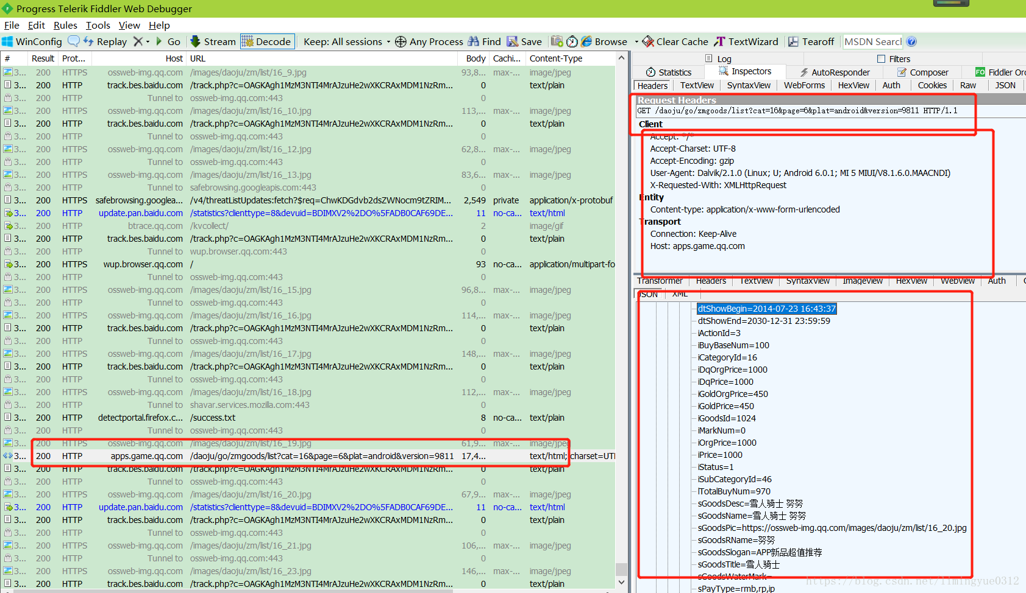Select the Raw inspector tab
1026x593 pixels.
[967, 85]
